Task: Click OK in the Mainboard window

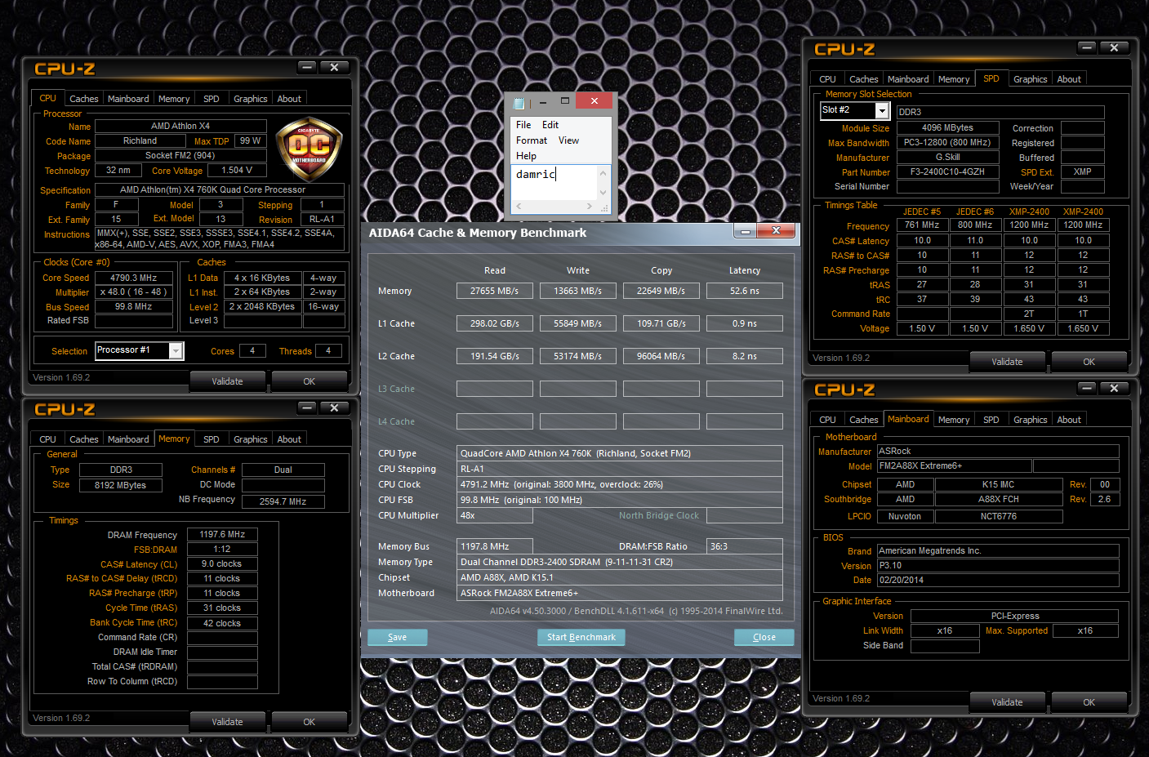Action: click(x=1089, y=702)
